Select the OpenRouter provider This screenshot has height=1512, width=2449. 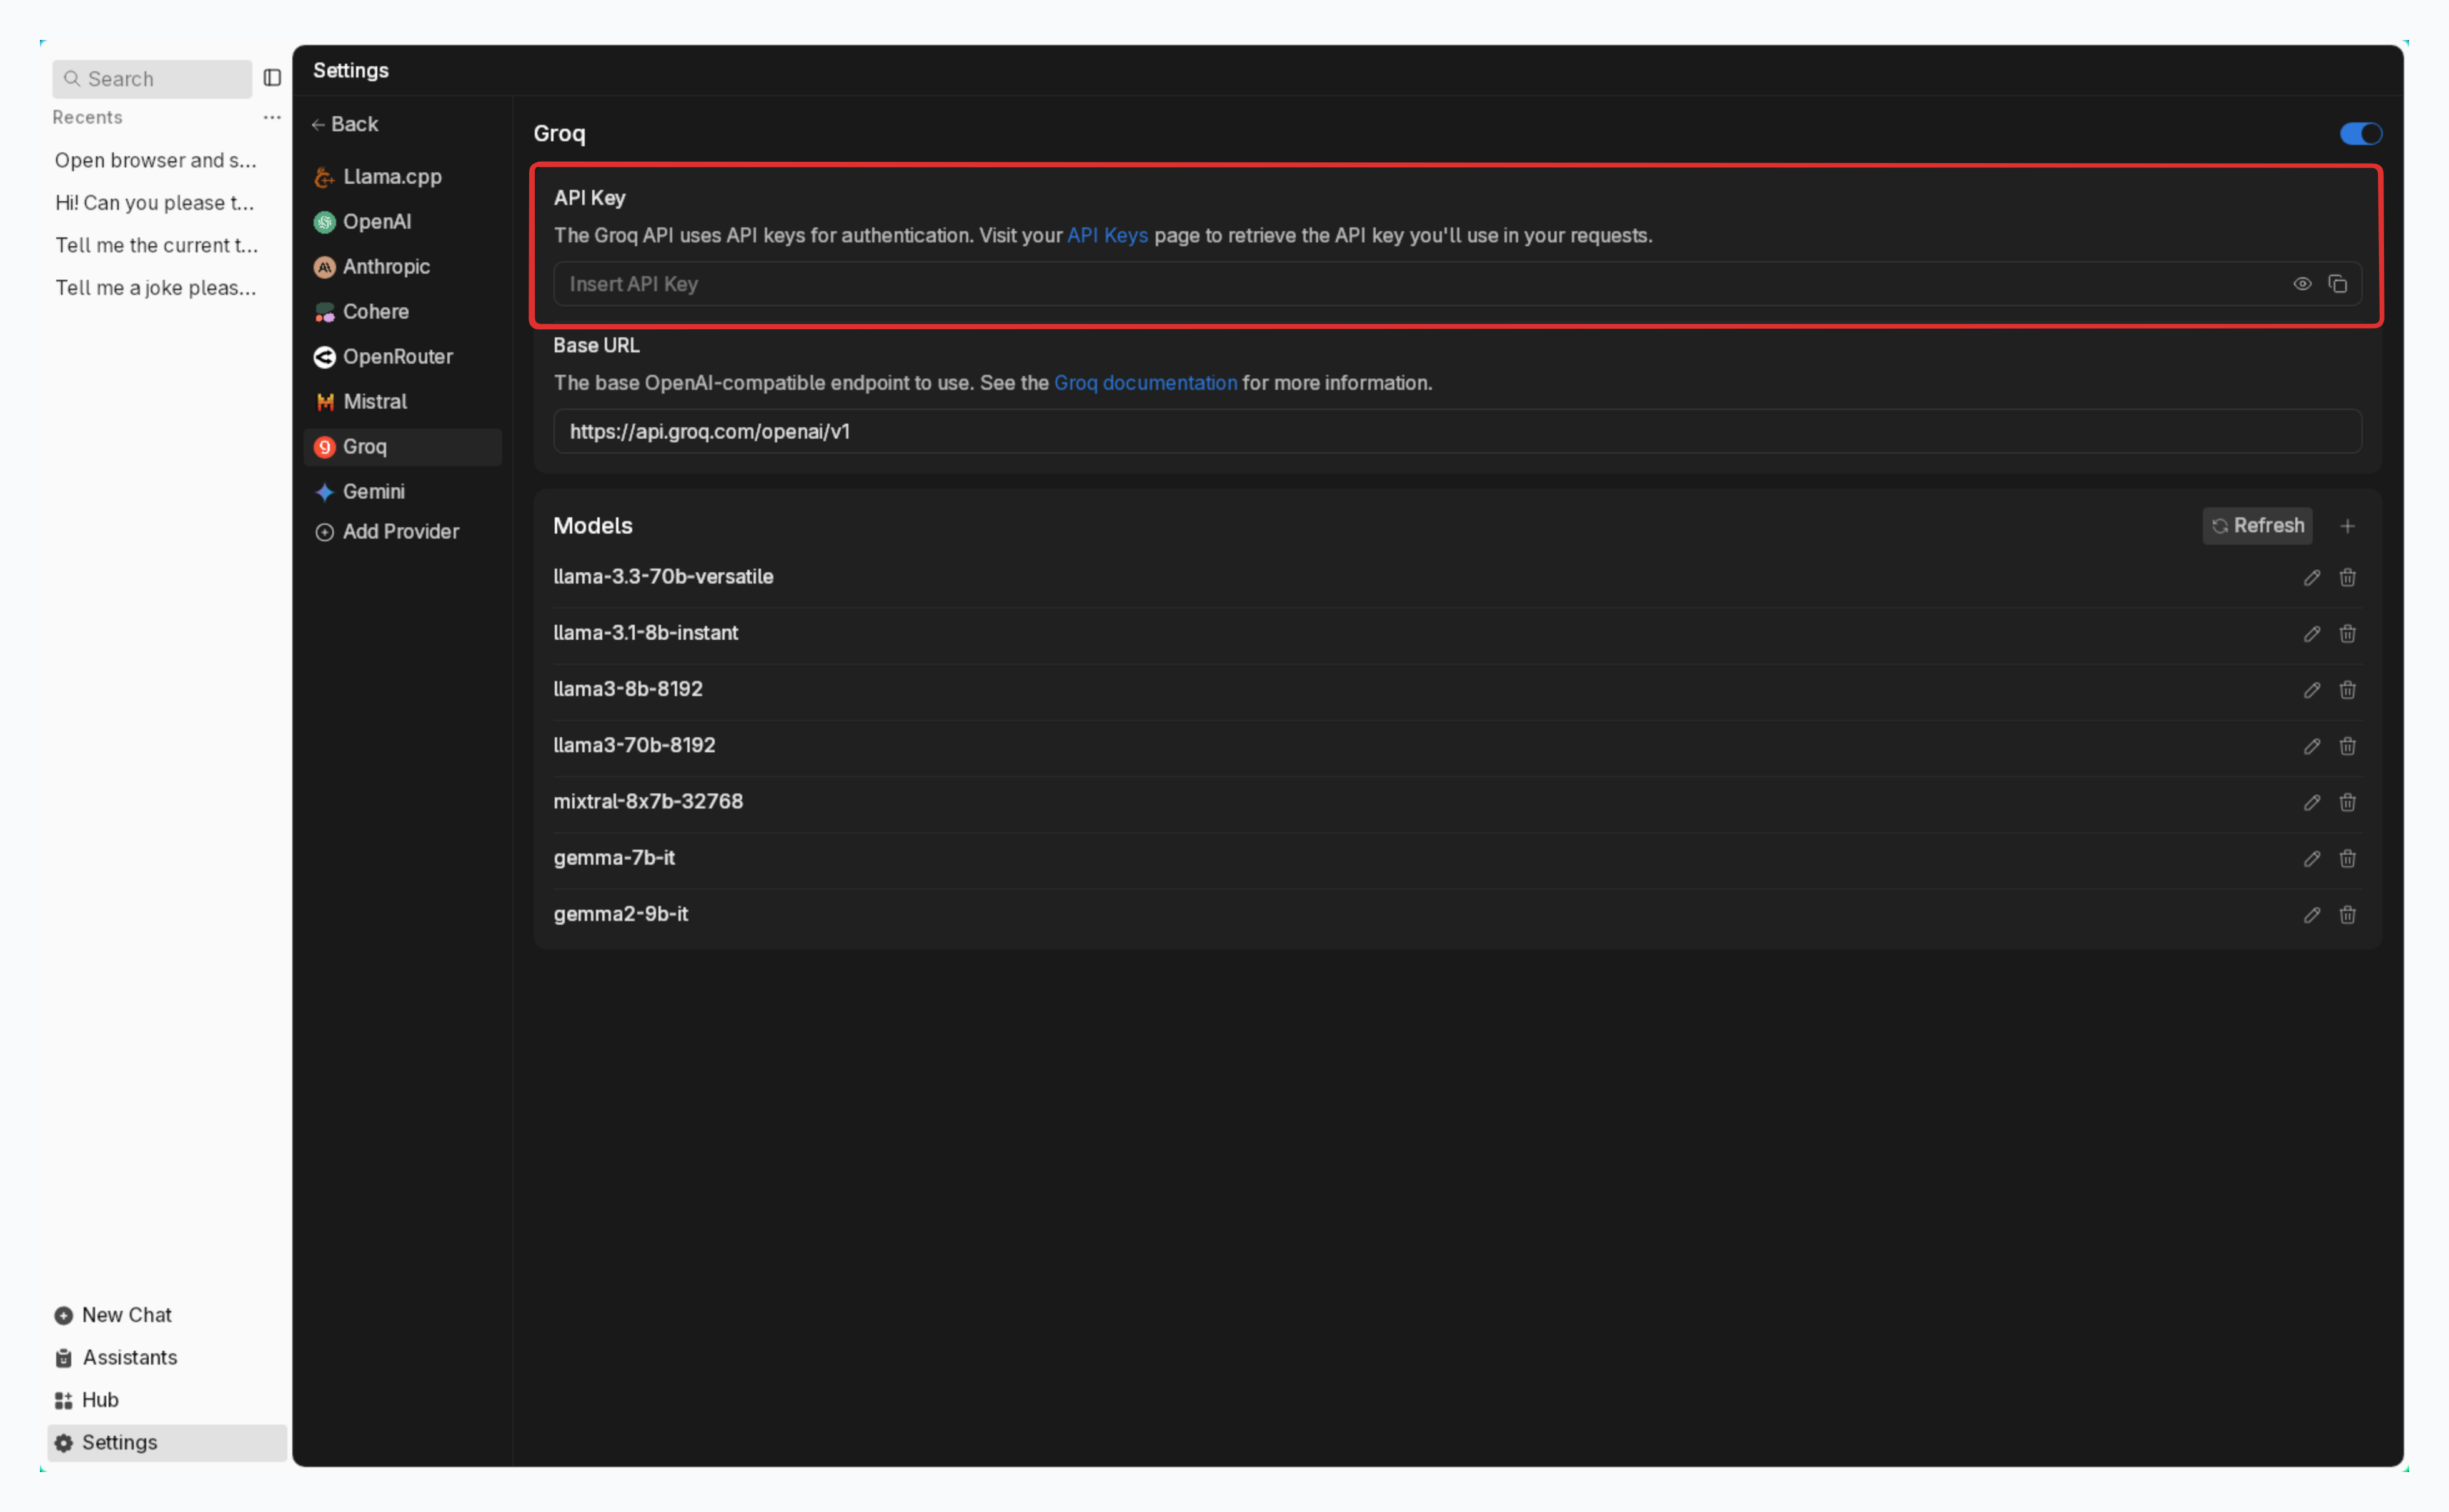pyautogui.click(x=397, y=357)
